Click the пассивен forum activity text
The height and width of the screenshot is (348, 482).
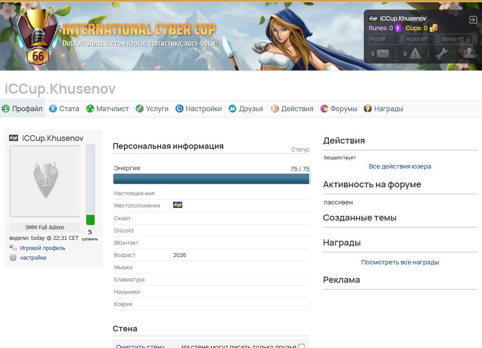(338, 202)
